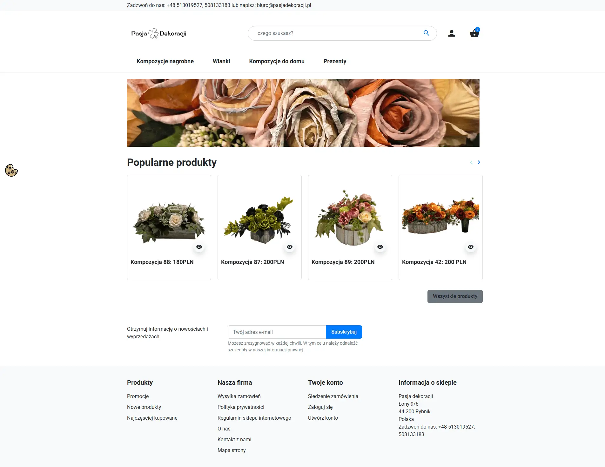605x467 pixels.
Task: Open the user account icon
Action: click(451, 33)
